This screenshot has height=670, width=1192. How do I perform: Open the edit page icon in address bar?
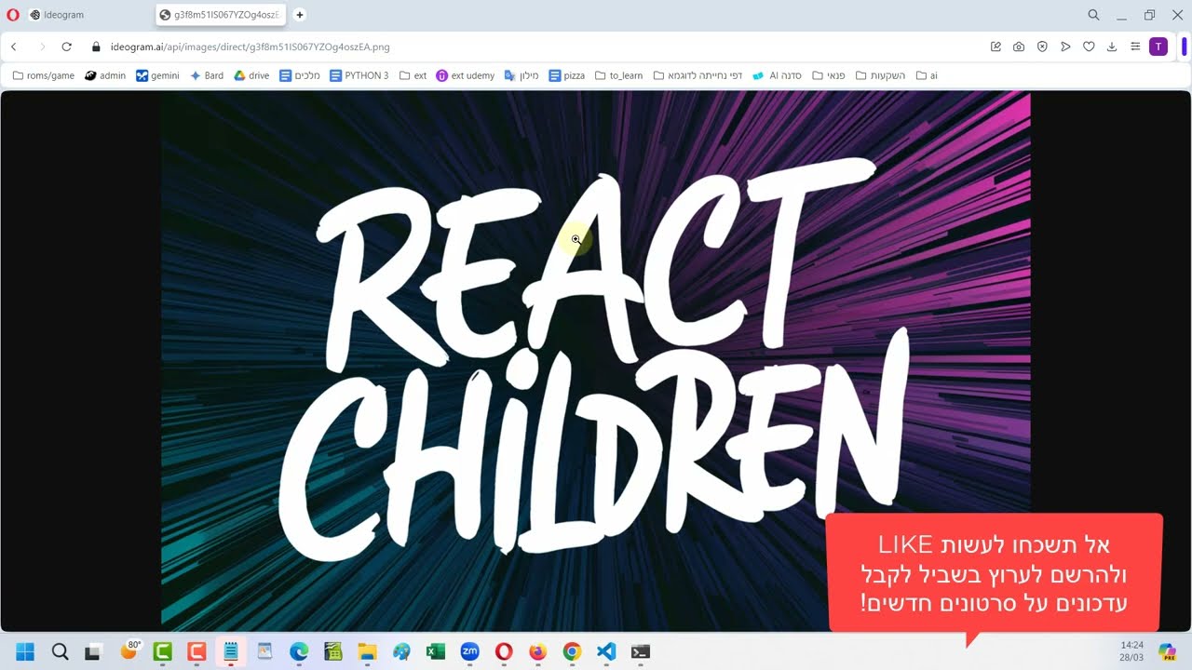pos(996,47)
